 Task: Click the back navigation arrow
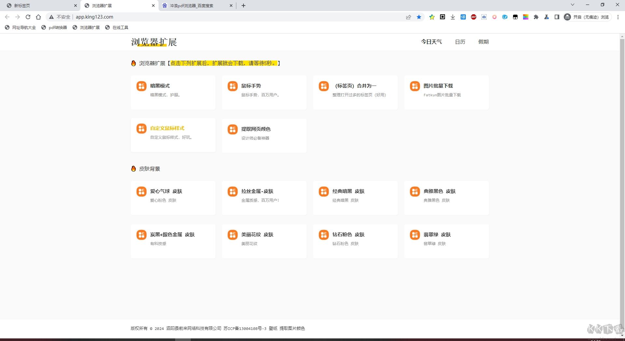click(7, 17)
